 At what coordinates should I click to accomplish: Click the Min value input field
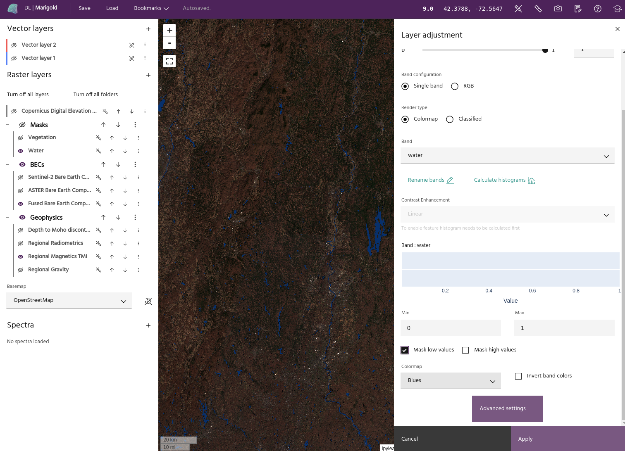click(451, 328)
